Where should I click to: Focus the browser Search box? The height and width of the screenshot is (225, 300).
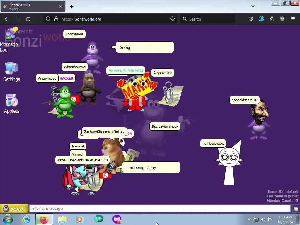[x=208, y=19]
